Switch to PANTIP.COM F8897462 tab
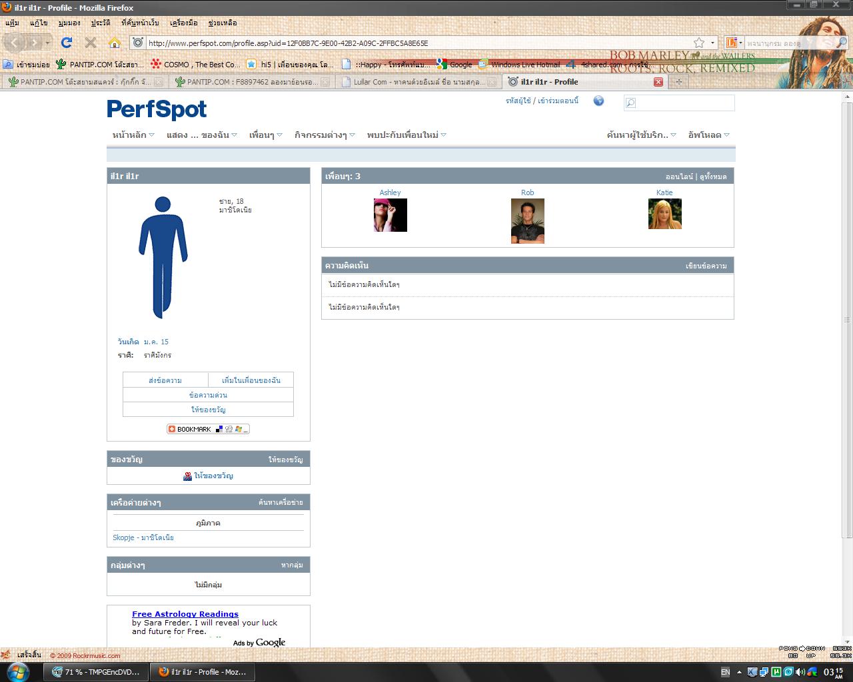The height and width of the screenshot is (682, 853). (x=251, y=82)
